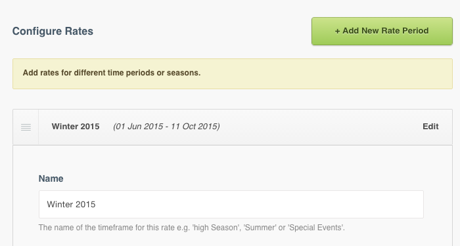The width and height of the screenshot is (460, 246).
Task: Click the help text below the Name field
Action: point(192,228)
